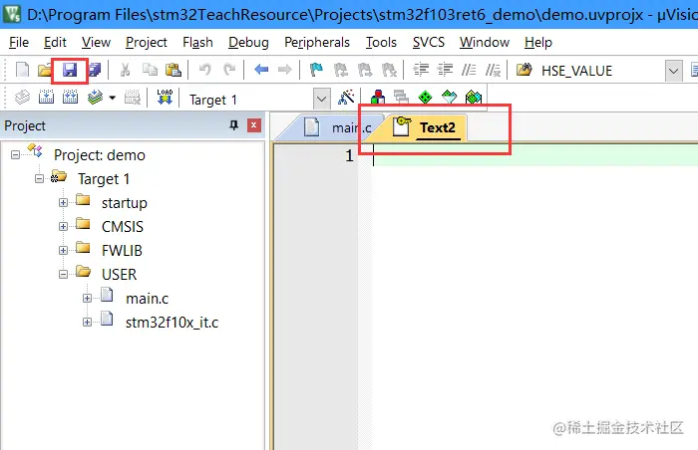Copy selection with the Copy icon

pyautogui.click(x=150, y=70)
